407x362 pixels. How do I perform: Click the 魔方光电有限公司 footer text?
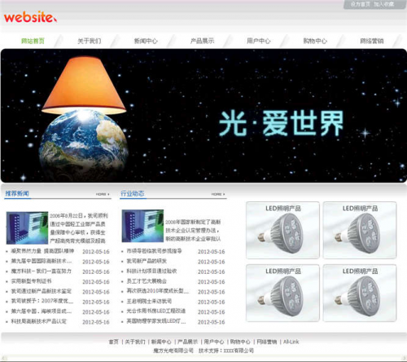point(173,351)
